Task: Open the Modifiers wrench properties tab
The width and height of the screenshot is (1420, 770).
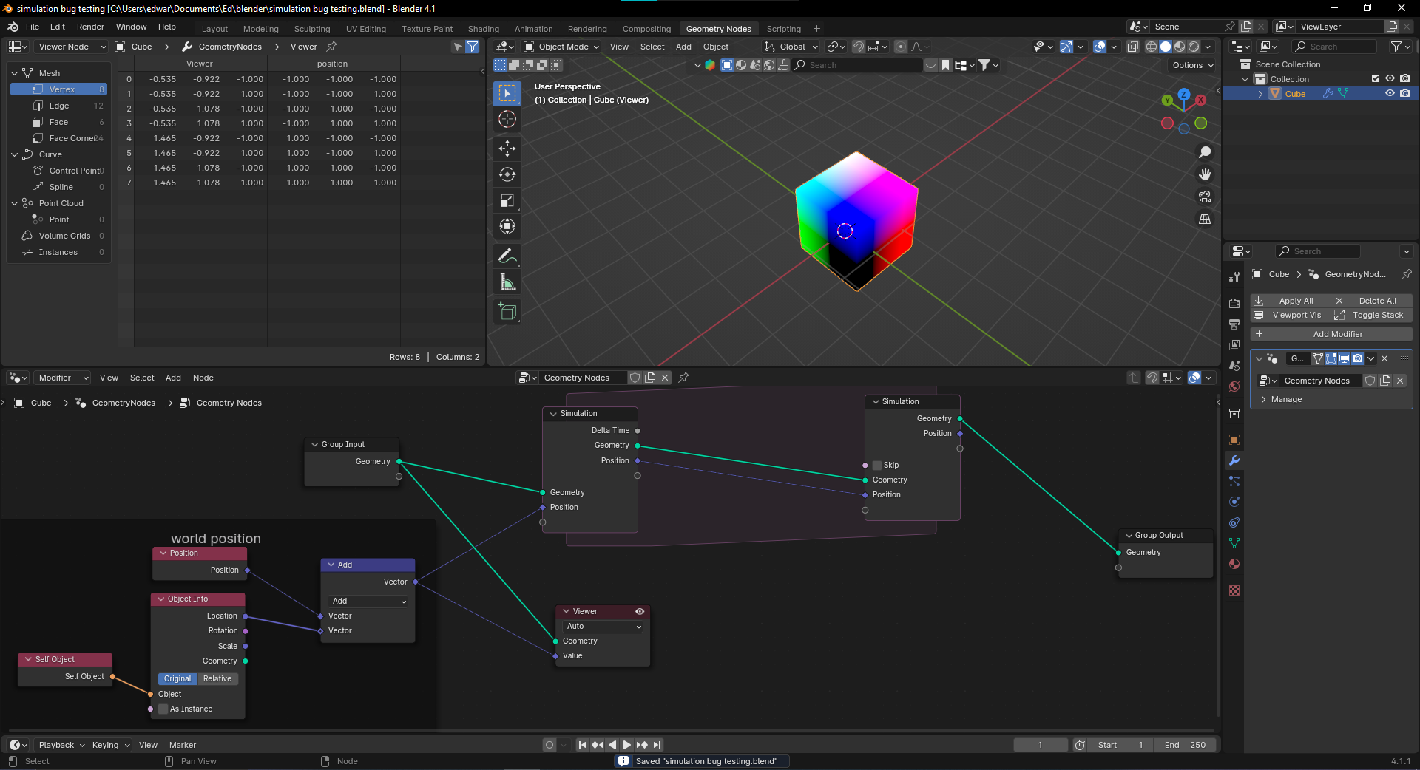Action: point(1234,460)
